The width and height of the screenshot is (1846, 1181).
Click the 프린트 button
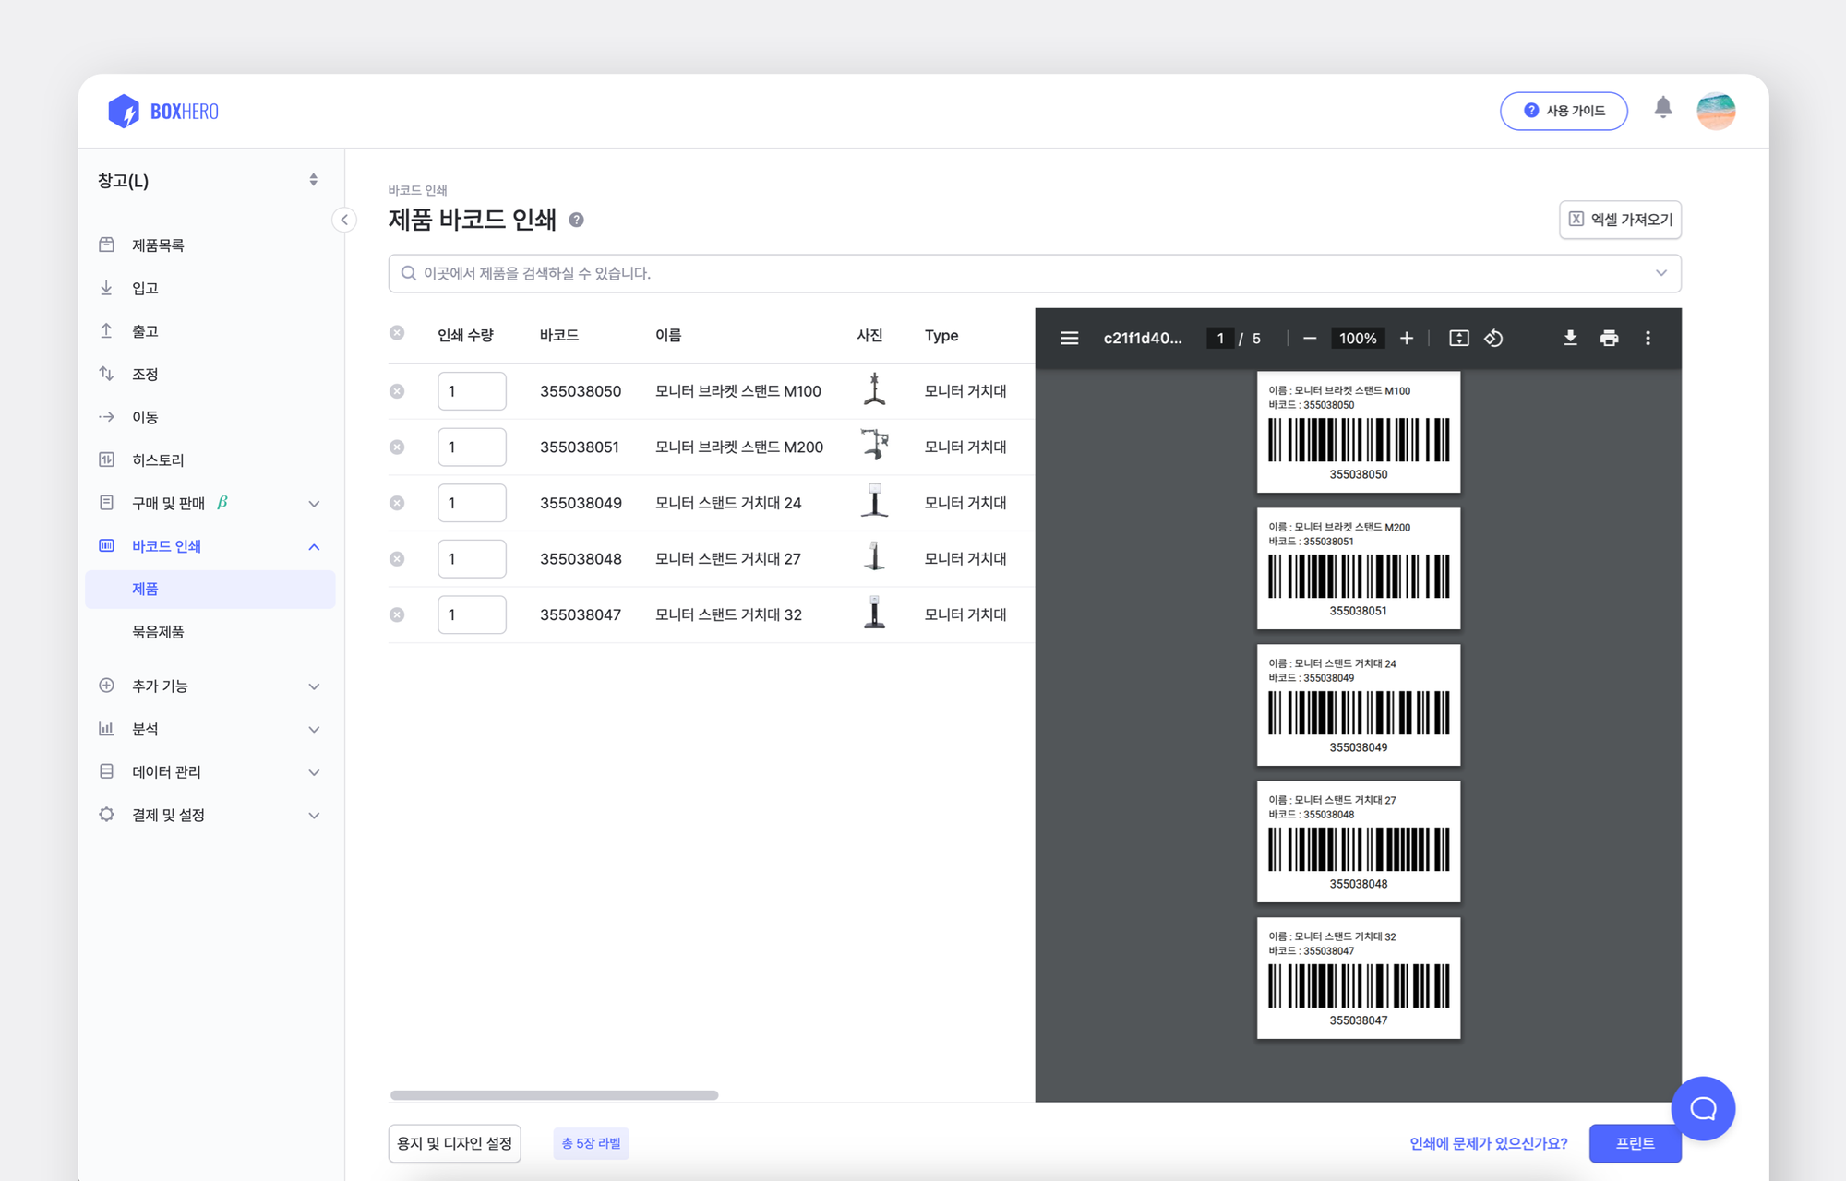tap(1635, 1143)
